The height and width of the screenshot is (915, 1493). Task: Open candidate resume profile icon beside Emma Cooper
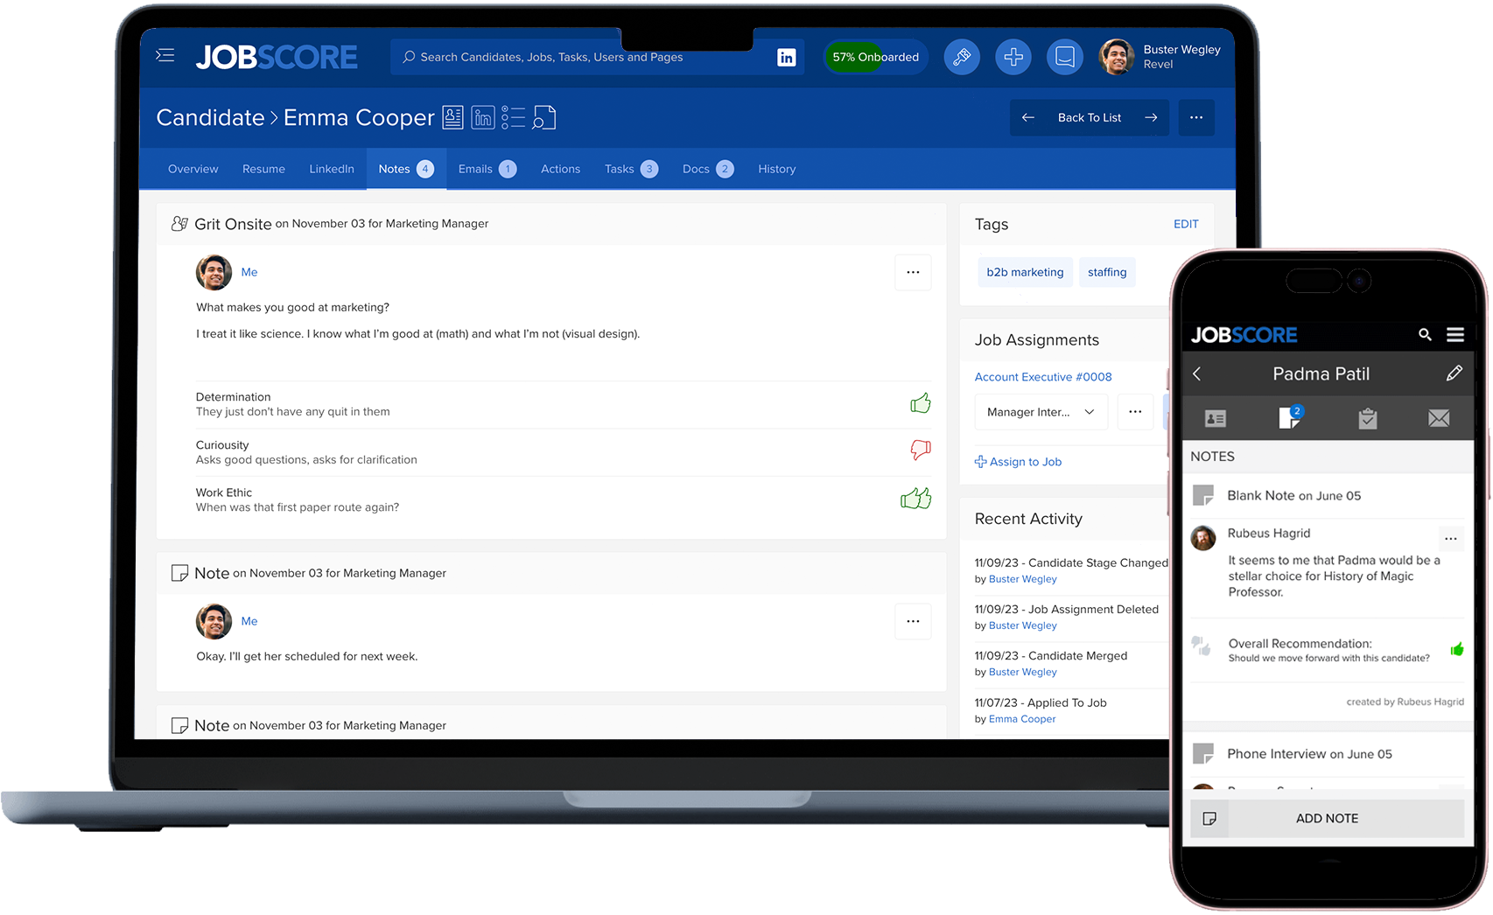click(x=452, y=117)
